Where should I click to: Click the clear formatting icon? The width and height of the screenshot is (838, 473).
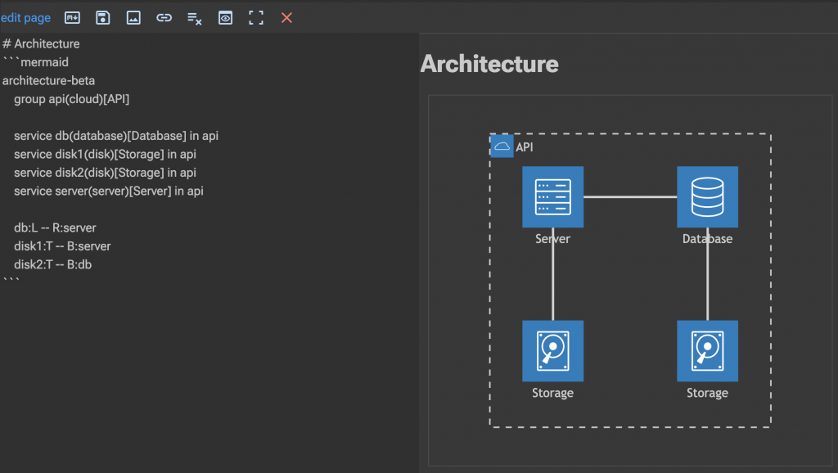(x=195, y=17)
